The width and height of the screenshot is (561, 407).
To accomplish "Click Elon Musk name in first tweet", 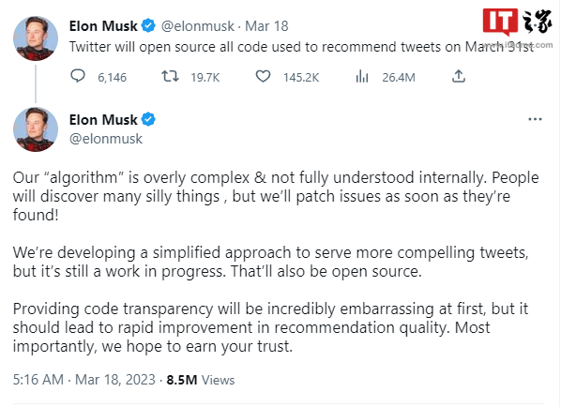I will pyautogui.click(x=103, y=26).
